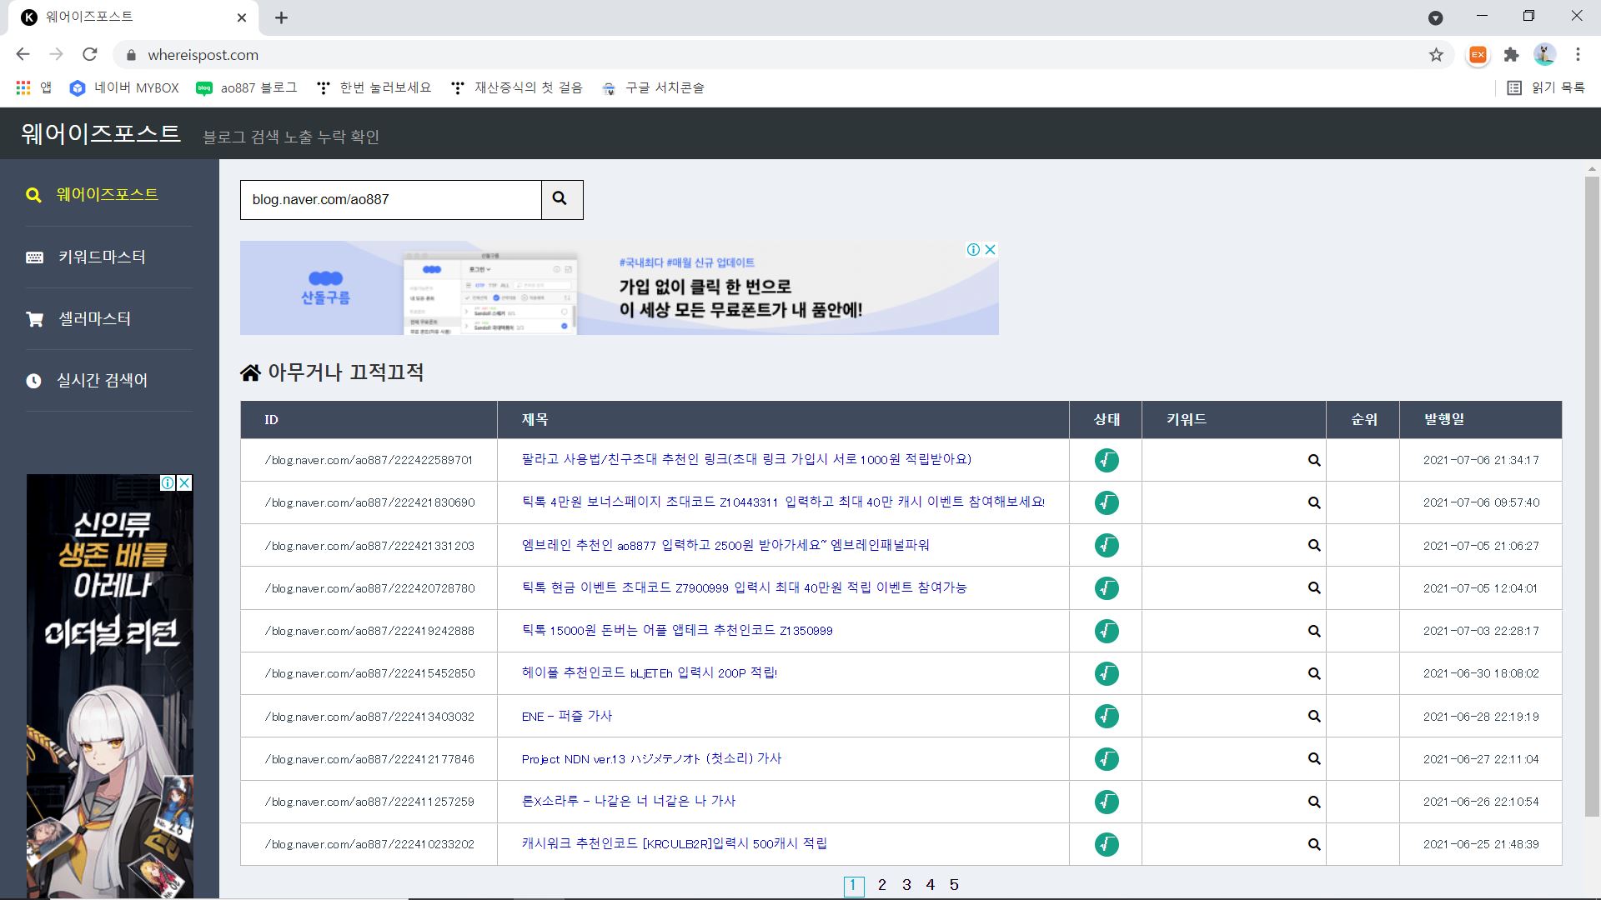Image resolution: width=1601 pixels, height=900 pixels.
Task: Click the ID /blog.naver.com/ao887/222422589701
Action: point(369,460)
